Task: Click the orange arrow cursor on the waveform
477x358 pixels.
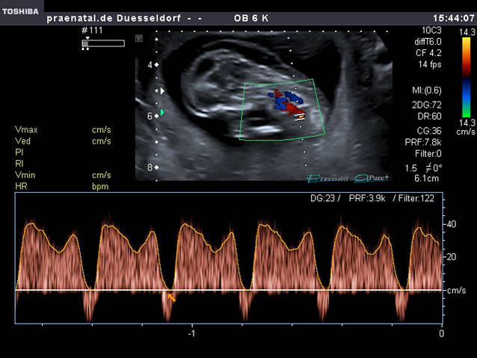Action: tap(171, 297)
